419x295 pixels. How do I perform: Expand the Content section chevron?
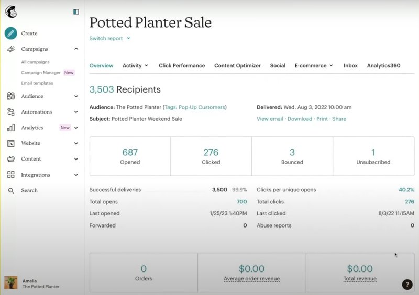click(76, 159)
